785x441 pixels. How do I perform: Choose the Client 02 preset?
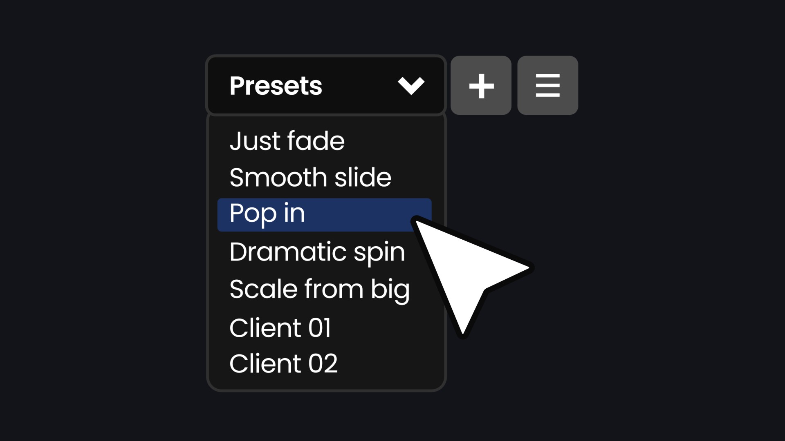pyautogui.click(x=283, y=363)
